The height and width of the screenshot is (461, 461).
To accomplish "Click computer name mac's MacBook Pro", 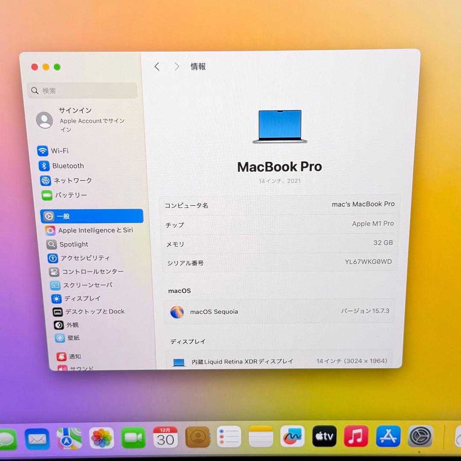I will 363,204.
